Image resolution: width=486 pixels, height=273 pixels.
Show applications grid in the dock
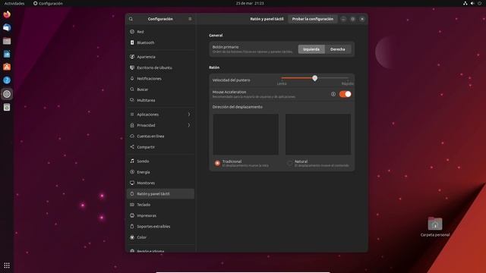(x=7, y=265)
